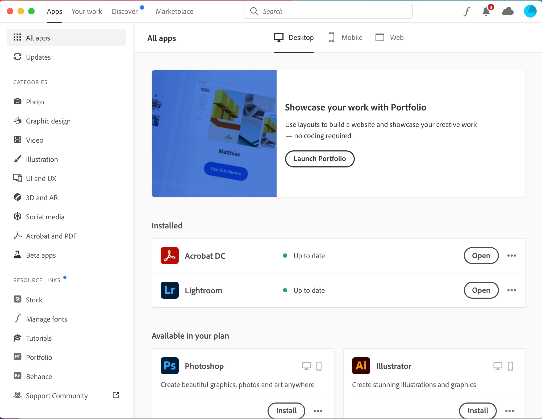
Task: Select the Desktop apps tab
Action: 294,38
